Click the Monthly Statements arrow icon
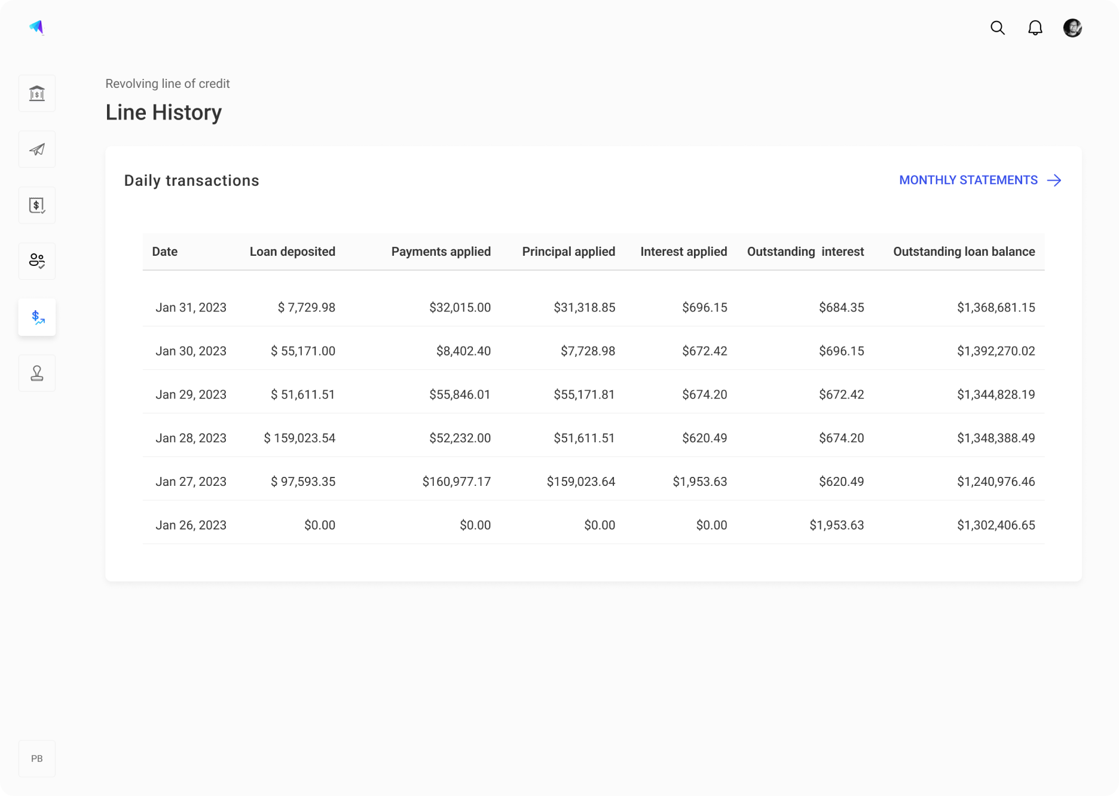This screenshot has width=1119, height=796. 1055,180
